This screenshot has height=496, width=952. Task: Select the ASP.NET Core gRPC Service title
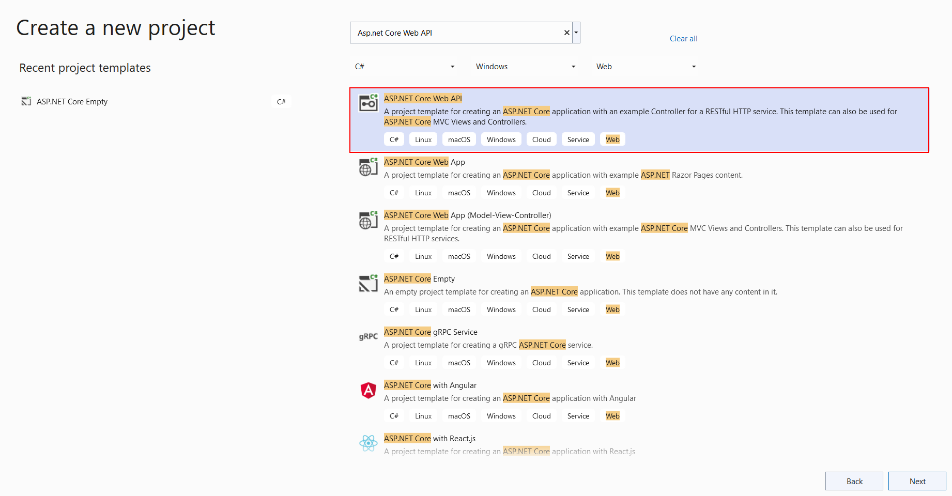[431, 332]
